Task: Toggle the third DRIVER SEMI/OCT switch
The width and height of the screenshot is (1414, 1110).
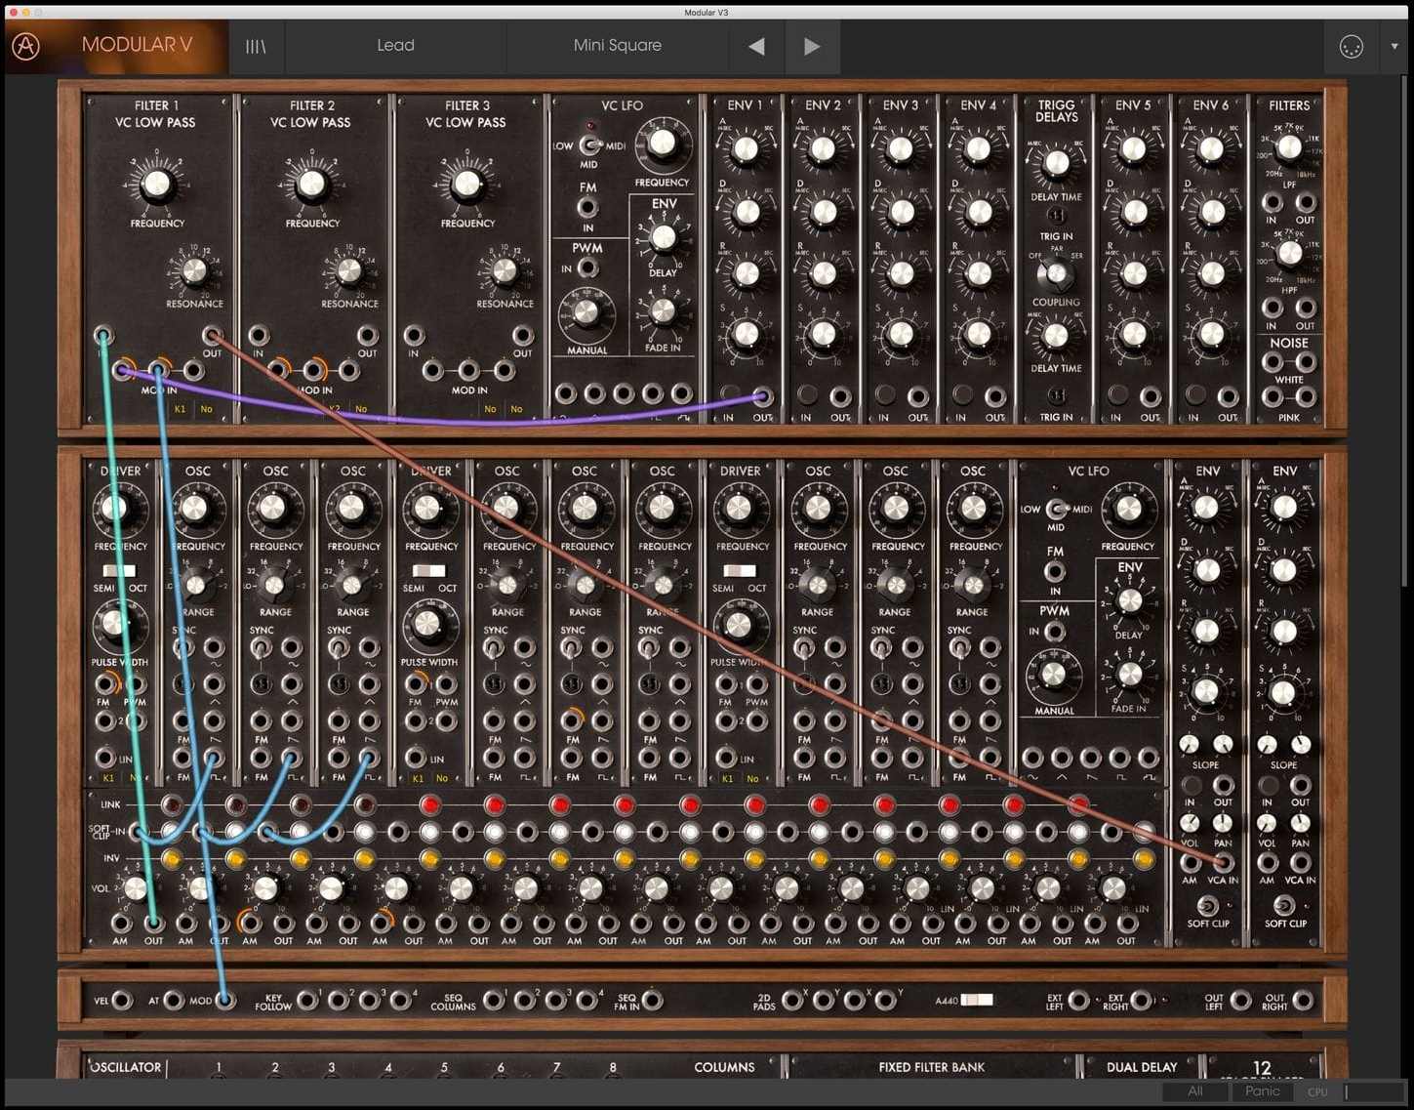Action: click(739, 570)
